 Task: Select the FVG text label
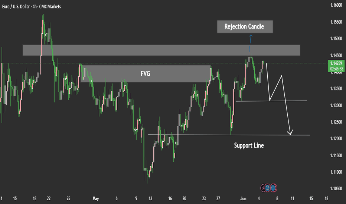146,73
